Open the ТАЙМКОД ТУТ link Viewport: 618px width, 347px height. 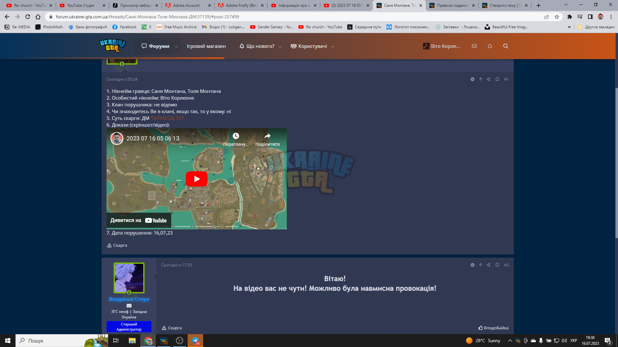(167, 118)
